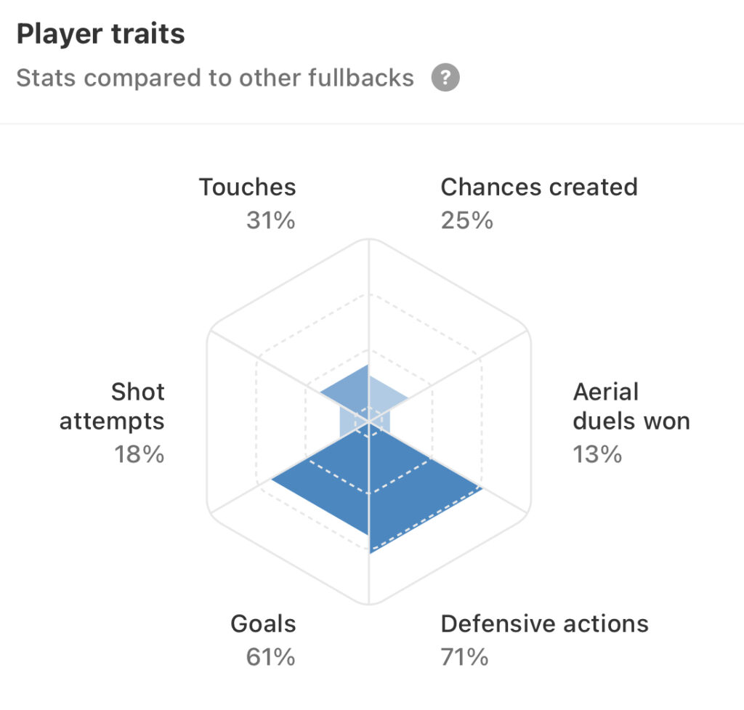Select the Aerial duels won label

pyautogui.click(x=631, y=406)
